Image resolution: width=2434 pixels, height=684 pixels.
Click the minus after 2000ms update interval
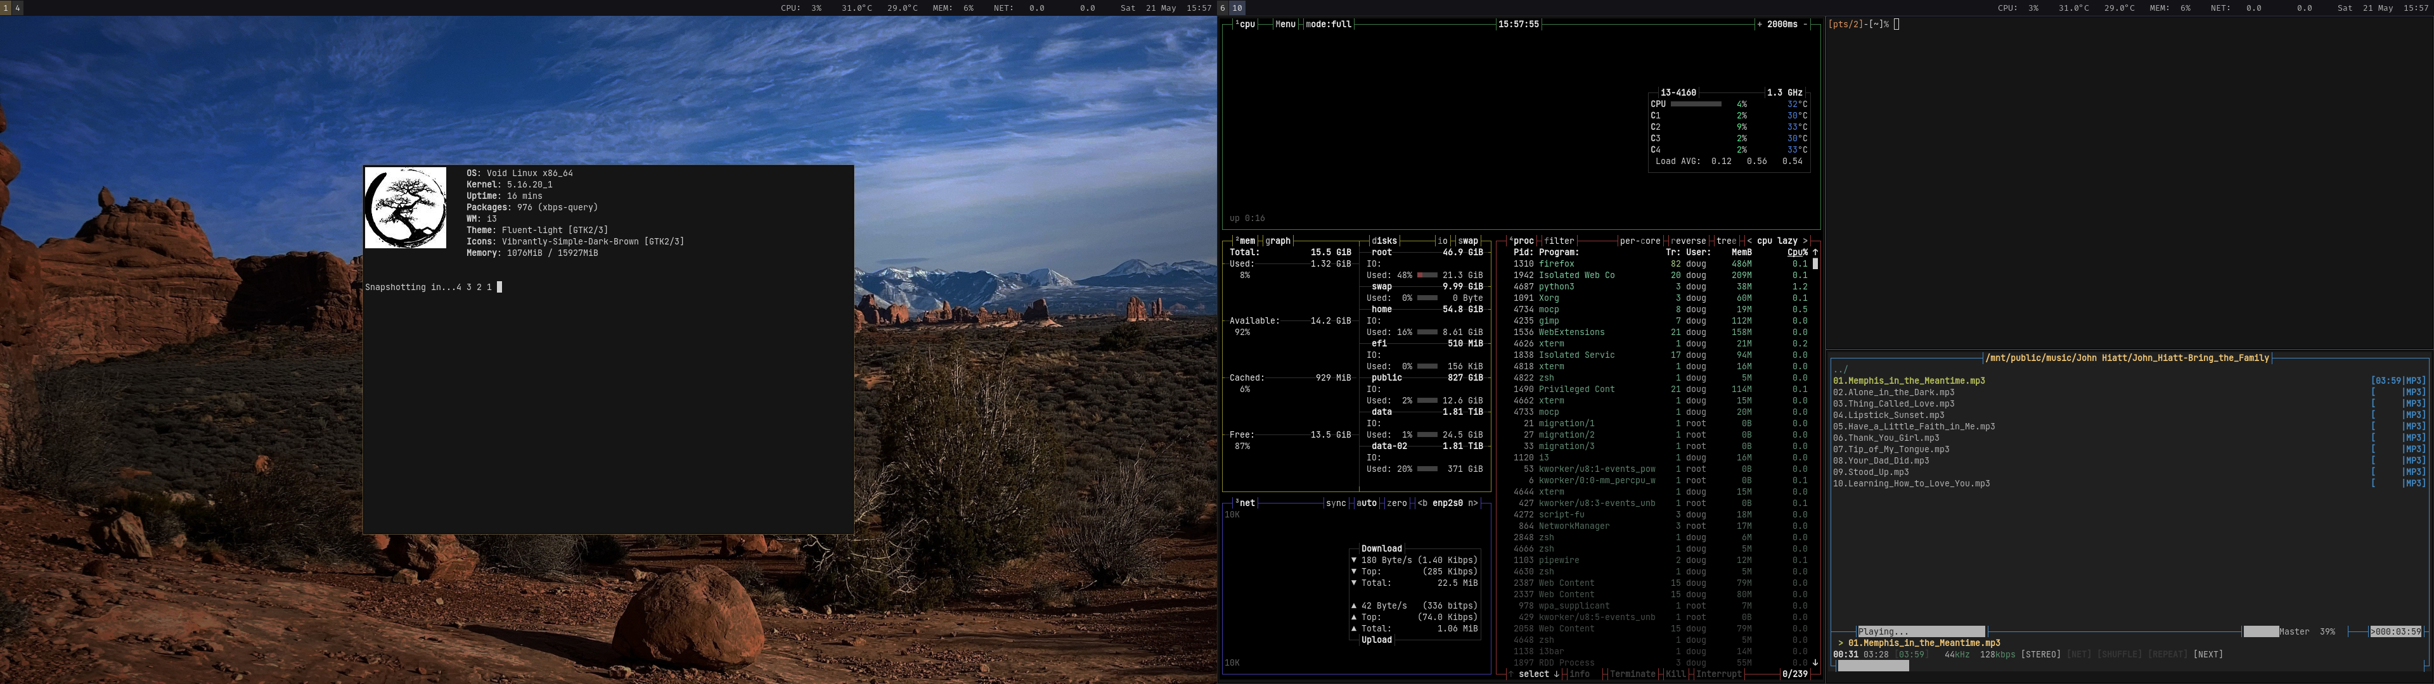point(1806,25)
